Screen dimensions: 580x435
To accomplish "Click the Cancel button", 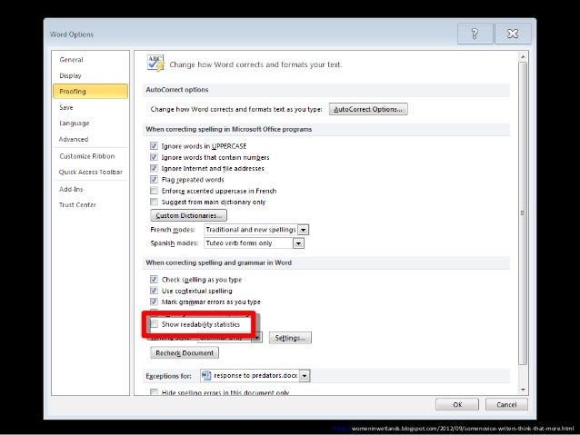I will 506,404.
